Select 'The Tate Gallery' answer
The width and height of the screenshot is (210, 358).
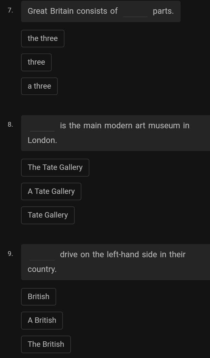[x=55, y=167]
